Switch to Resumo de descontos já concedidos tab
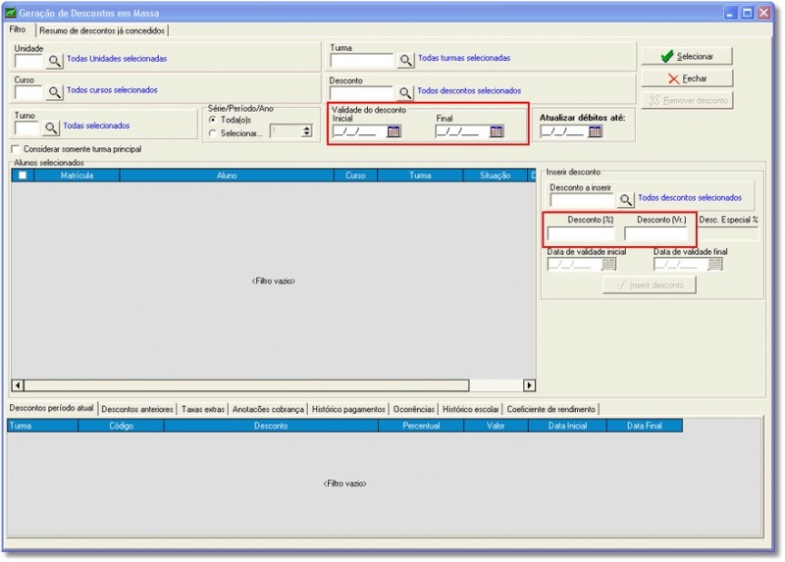785x562 pixels. coord(101,30)
